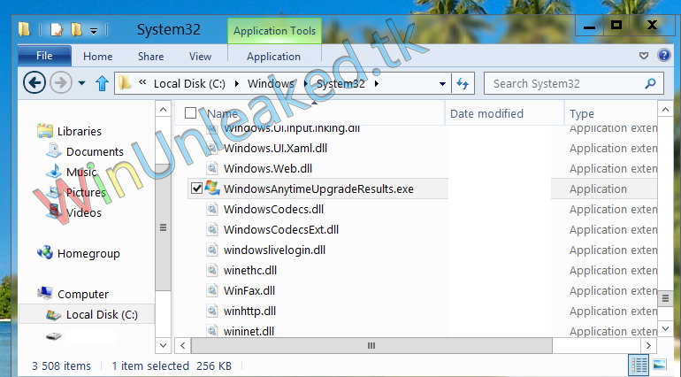This screenshot has width=681, height=377.
Task: Click the horizontal scrollbar right arrow
Action: (x=648, y=346)
